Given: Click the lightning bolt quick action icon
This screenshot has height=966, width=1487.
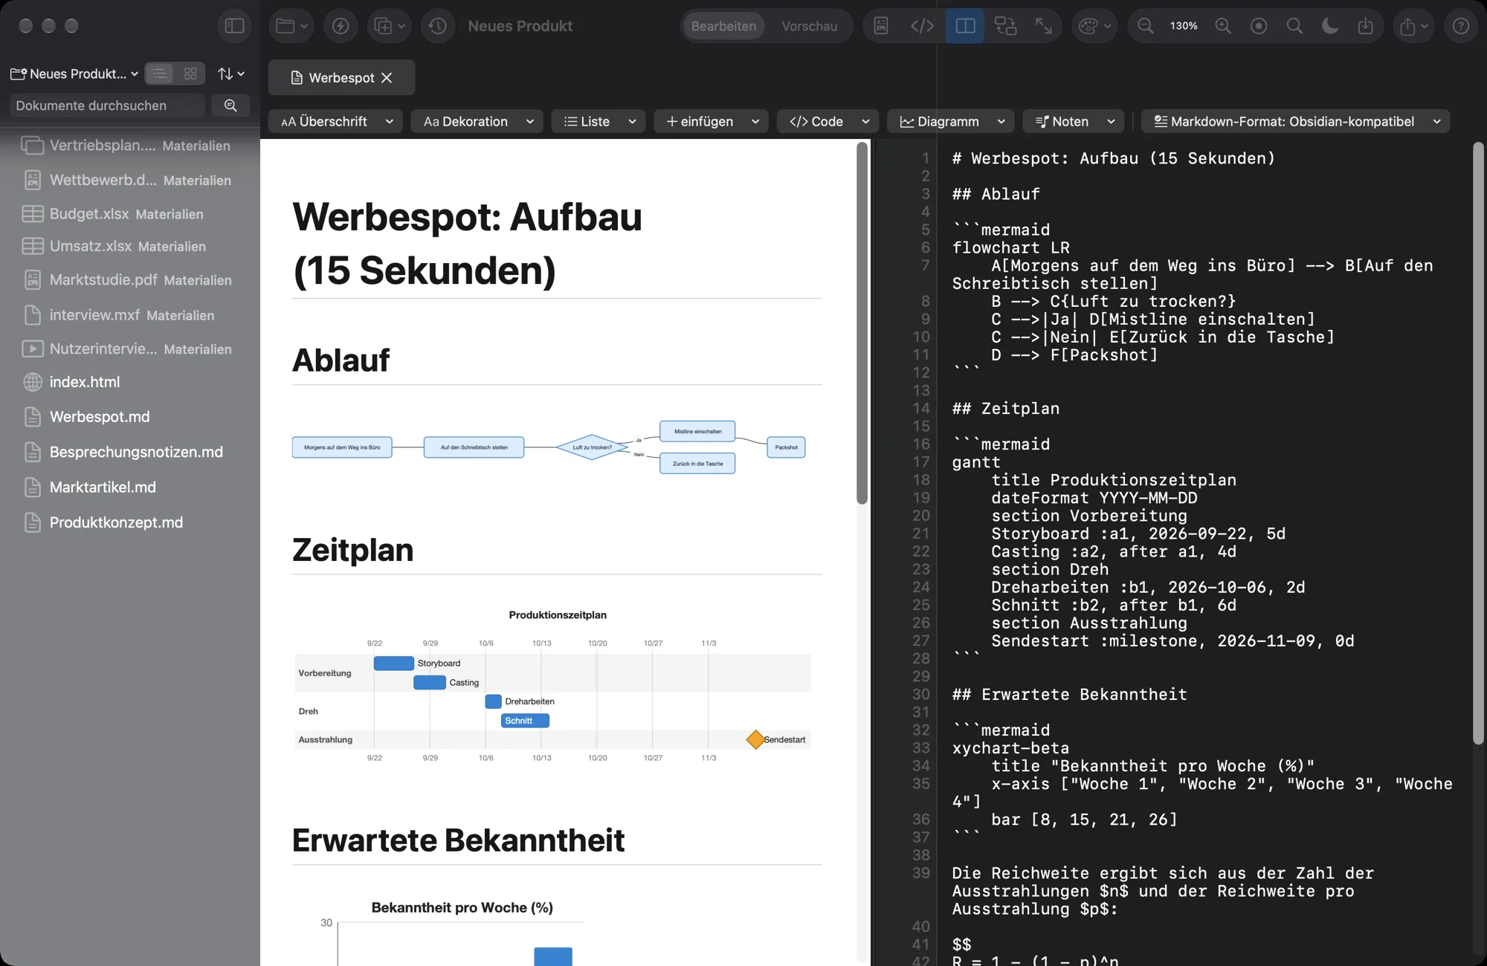Looking at the screenshot, I should coord(341,26).
